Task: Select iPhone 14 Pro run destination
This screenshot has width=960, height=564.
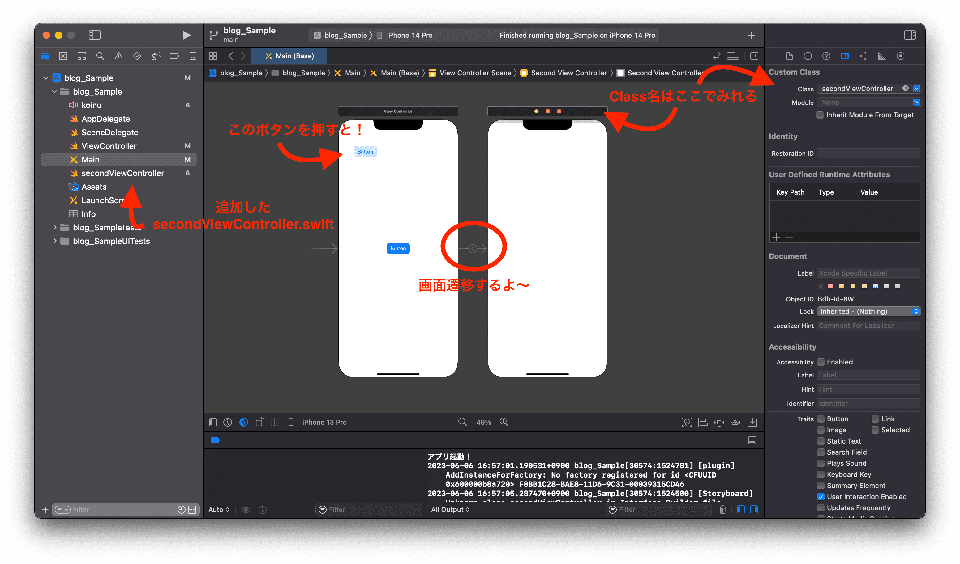Action: (x=405, y=36)
